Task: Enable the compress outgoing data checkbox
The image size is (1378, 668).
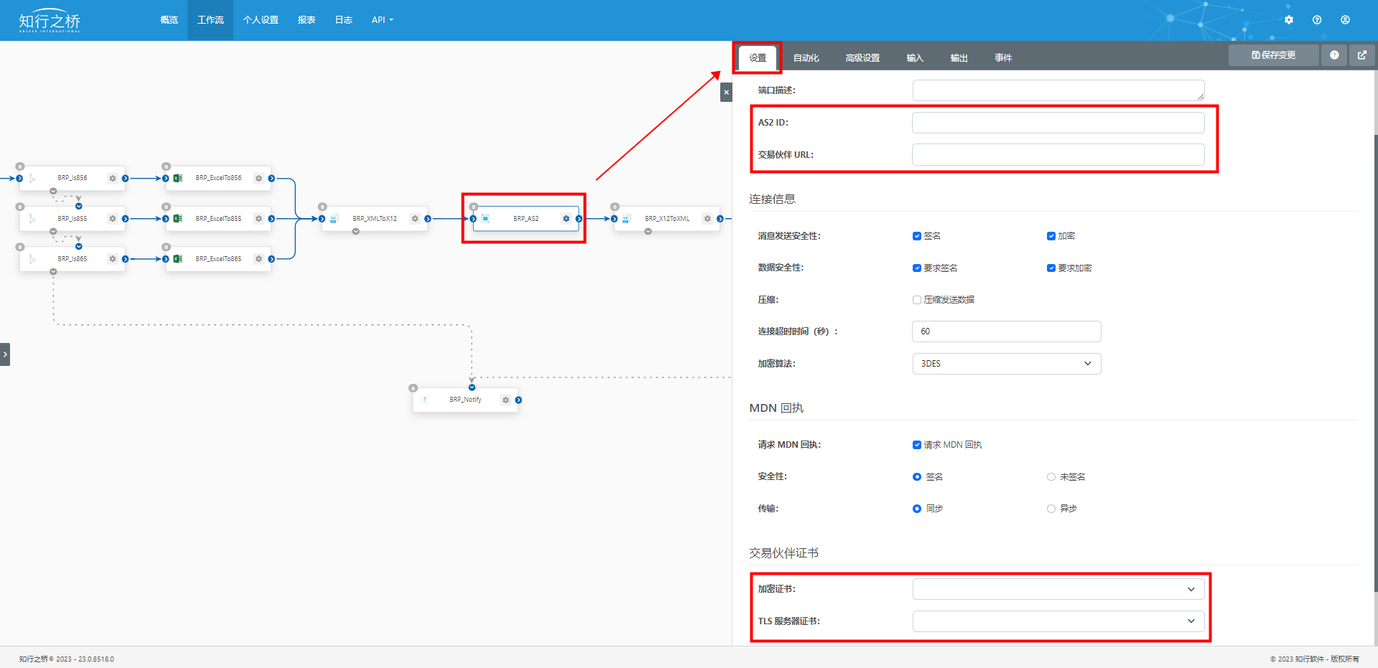Action: (x=917, y=300)
